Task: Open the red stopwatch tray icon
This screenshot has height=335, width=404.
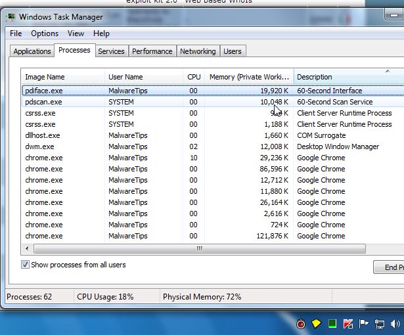Action: [301, 324]
